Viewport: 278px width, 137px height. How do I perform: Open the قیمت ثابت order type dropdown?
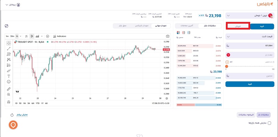point(250,37)
